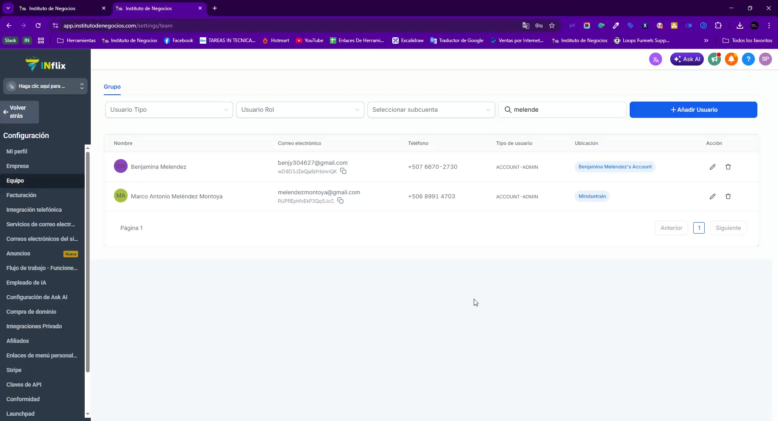This screenshot has height=421, width=778.
Task: Open the Hotmart bookmark
Action: pos(276,40)
